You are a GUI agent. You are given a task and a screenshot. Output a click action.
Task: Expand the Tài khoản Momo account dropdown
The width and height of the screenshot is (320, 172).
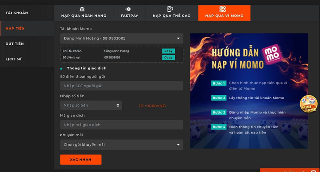tap(122, 38)
